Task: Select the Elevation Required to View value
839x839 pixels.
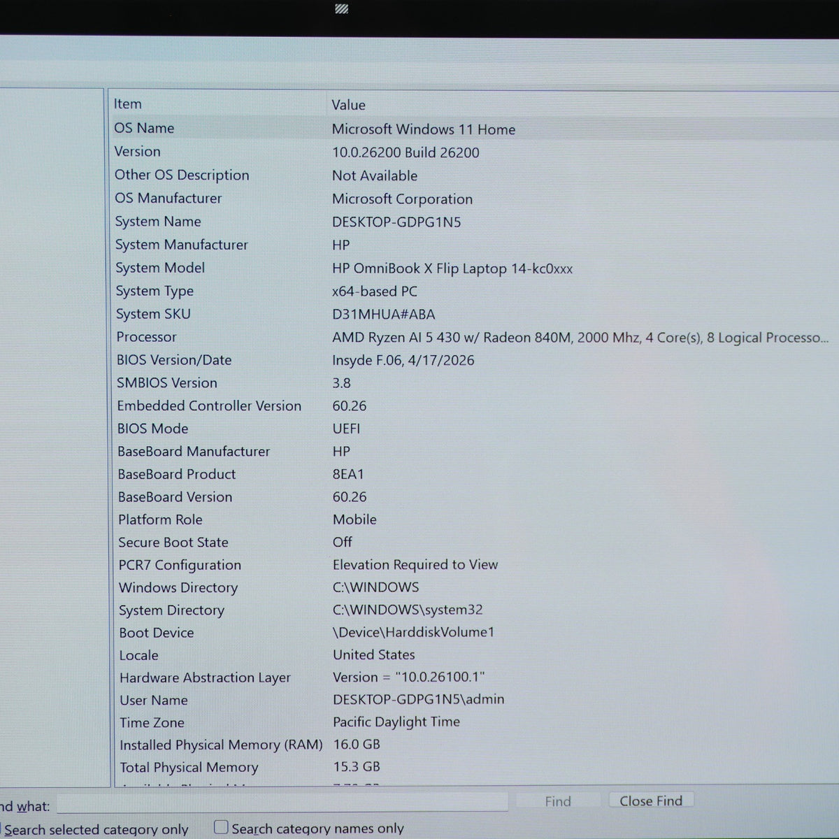Action: (415, 565)
